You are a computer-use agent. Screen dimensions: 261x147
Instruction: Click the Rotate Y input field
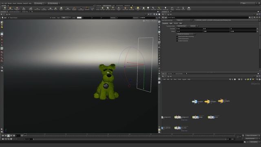(216, 31)
